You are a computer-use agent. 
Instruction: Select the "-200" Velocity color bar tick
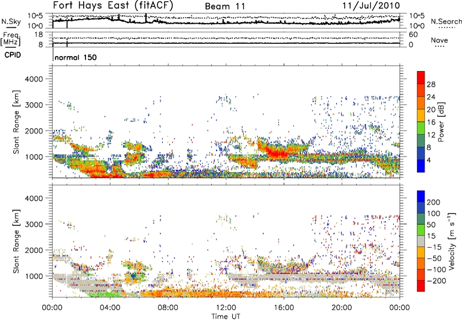click(x=437, y=281)
